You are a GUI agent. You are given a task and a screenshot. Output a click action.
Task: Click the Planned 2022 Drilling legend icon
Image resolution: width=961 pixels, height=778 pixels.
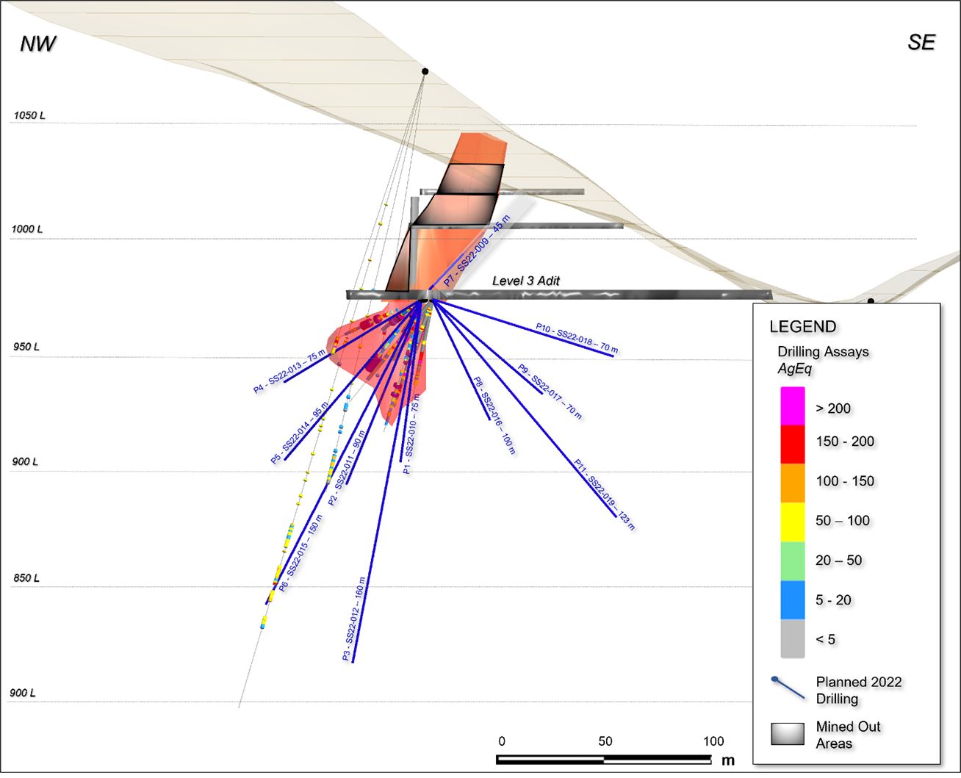pyautogui.click(x=788, y=688)
